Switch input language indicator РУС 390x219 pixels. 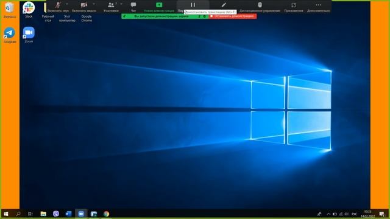355,214
